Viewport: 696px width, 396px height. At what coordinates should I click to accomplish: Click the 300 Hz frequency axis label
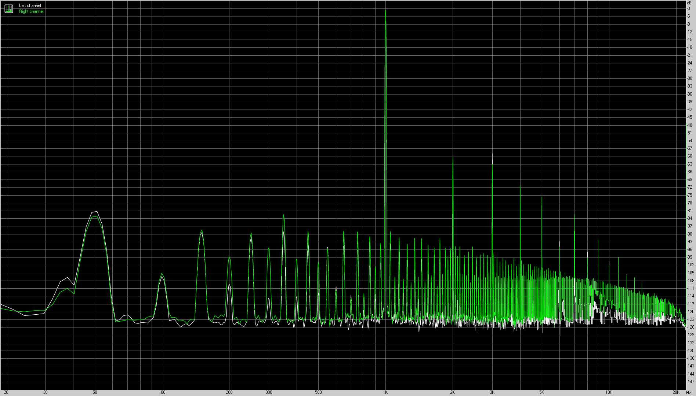pos(269,392)
